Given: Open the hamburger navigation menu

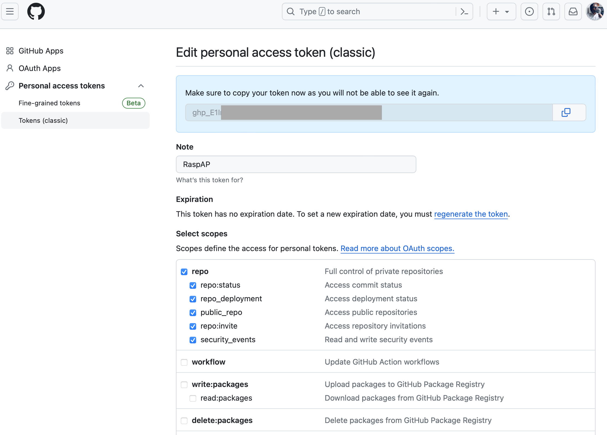Looking at the screenshot, I should tap(10, 11).
